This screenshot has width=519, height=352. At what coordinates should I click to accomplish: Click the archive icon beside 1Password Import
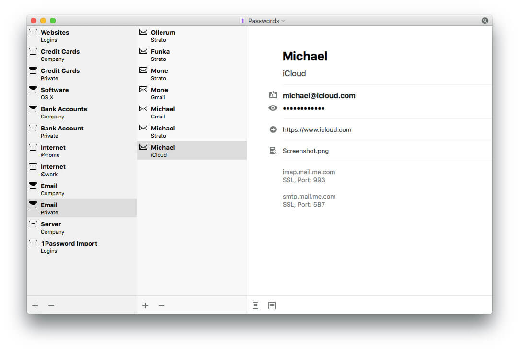click(33, 244)
